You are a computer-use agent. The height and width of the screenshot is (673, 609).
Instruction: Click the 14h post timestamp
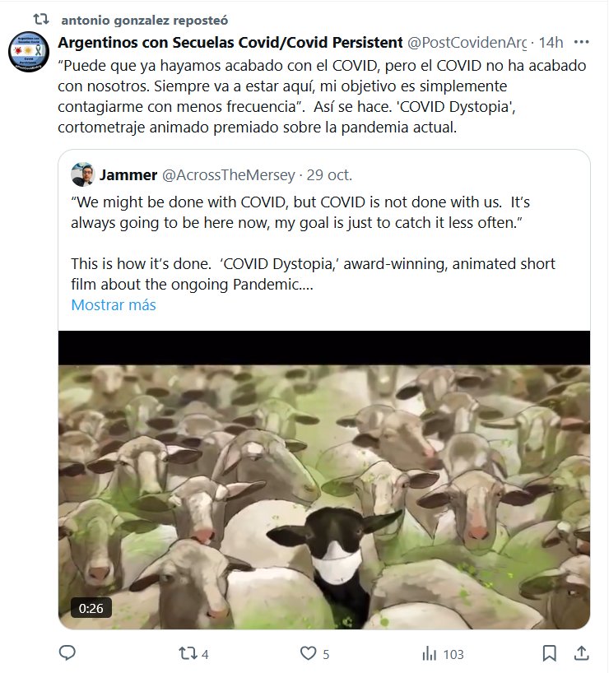point(551,42)
